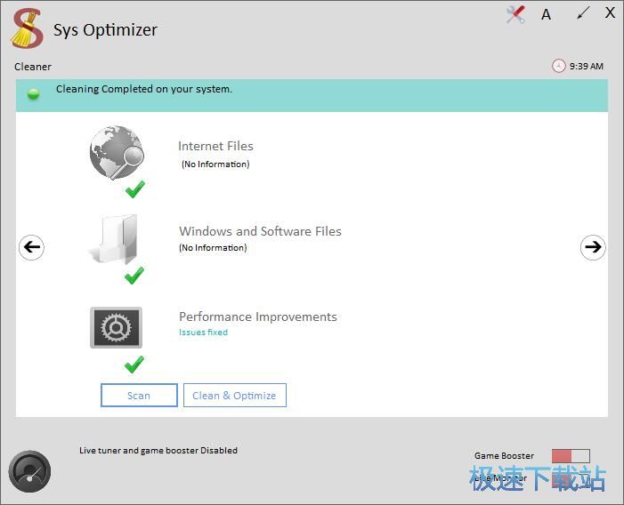Click the Game Booster label
The width and height of the screenshot is (624, 505).
tap(504, 456)
